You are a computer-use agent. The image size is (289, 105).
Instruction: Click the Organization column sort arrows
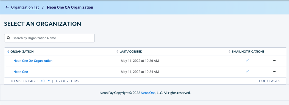pyautogui.click(x=8, y=52)
